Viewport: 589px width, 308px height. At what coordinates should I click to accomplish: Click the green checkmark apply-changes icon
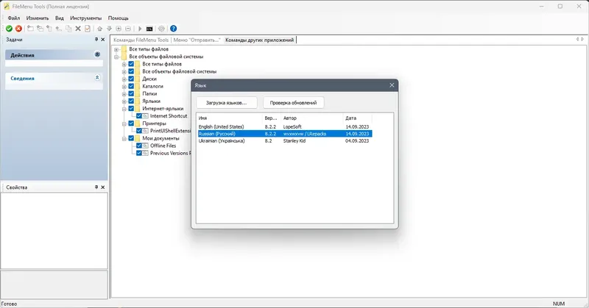(9, 29)
